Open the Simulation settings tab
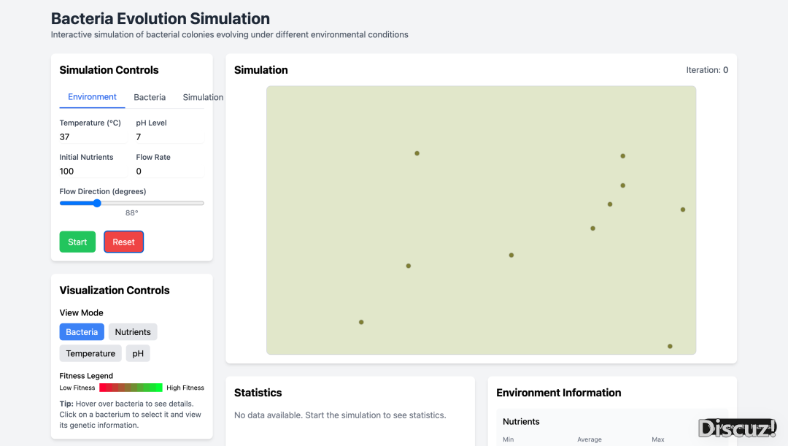Viewport: 788px width, 446px height. pos(203,97)
